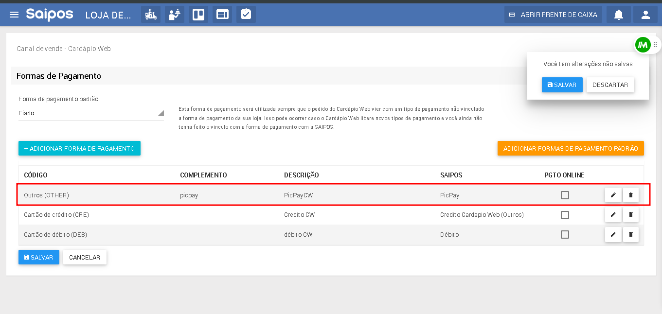The height and width of the screenshot is (314, 662).
Task: Click the waiter service icon
Action: point(174,15)
